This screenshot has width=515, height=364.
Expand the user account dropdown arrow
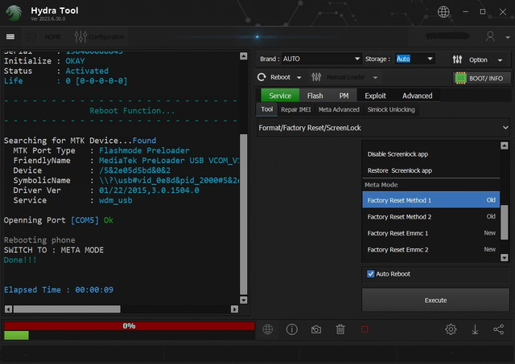(x=508, y=38)
